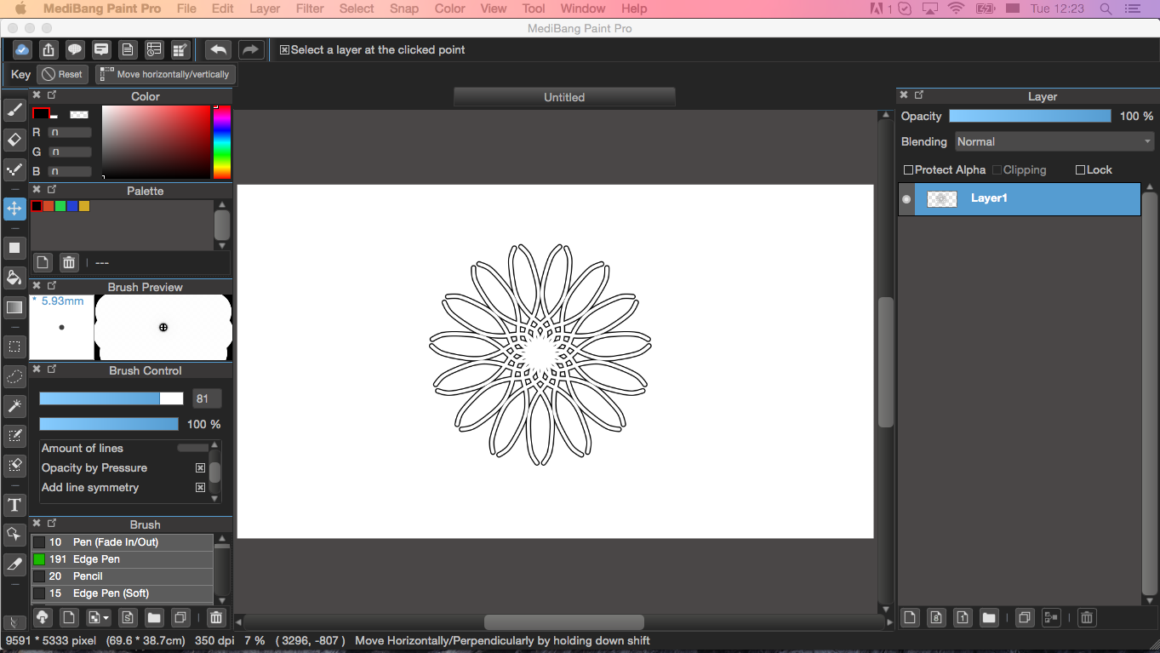Open the Snap menu
Image resolution: width=1160 pixels, height=653 pixels.
pyautogui.click(x=404, y=9)
